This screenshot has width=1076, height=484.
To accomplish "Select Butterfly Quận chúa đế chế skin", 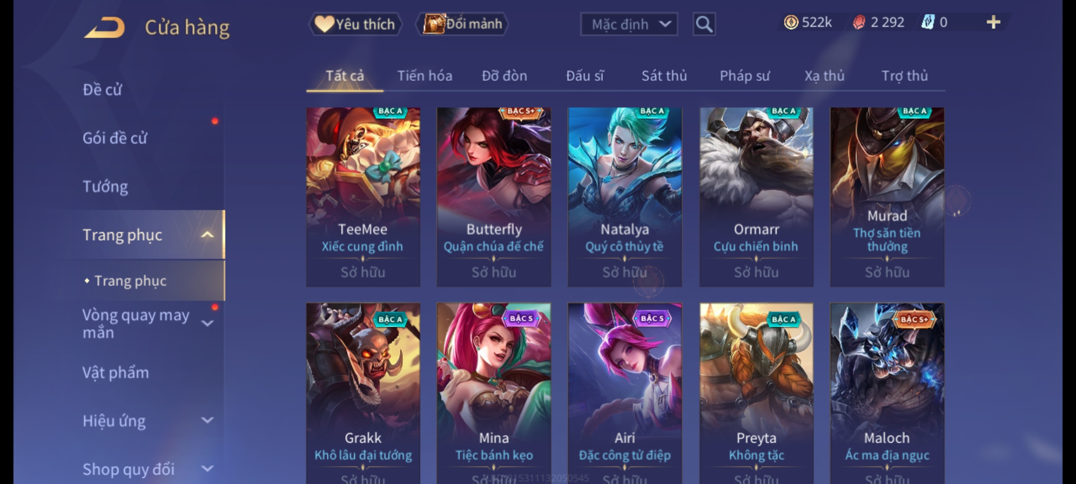I will click(494, 197).
